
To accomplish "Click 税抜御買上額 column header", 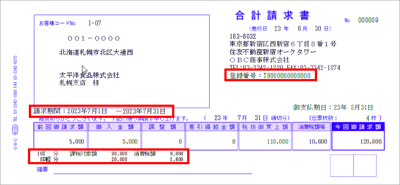I will (265, 127).
